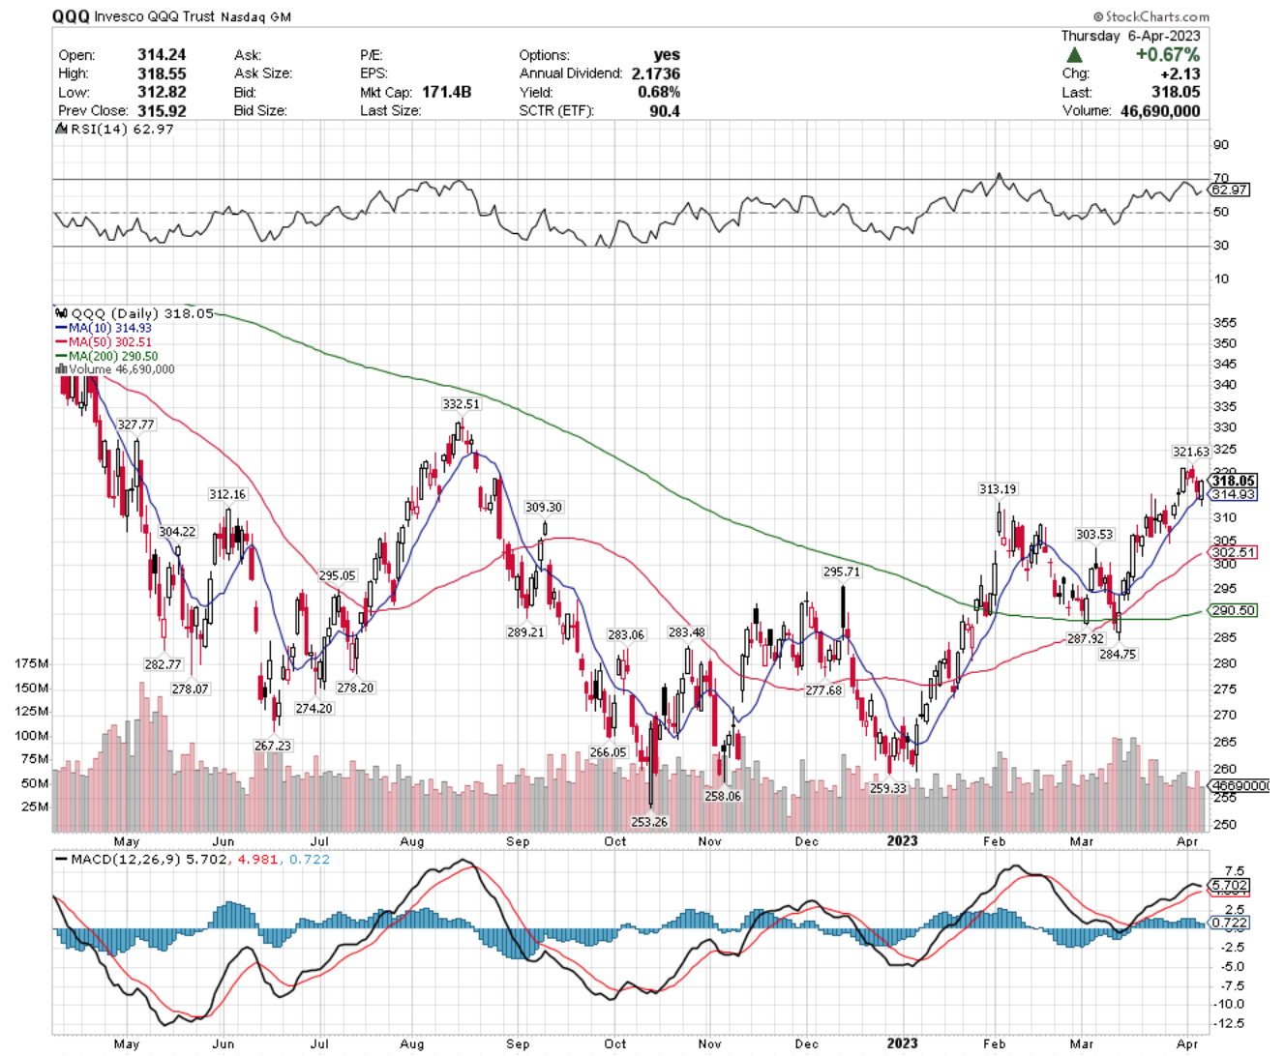Click the 258.06 price label
This screenshot has width=1285, height=1056.
coord(723,796)
